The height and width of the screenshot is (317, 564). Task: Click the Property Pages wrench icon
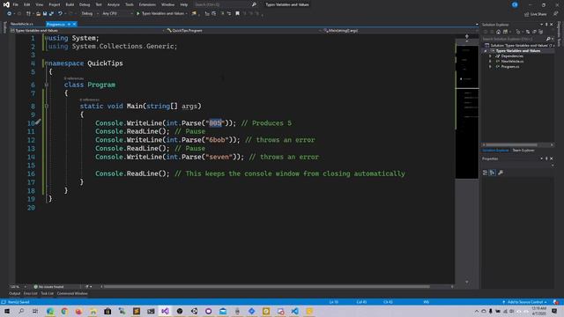[501, 173]
